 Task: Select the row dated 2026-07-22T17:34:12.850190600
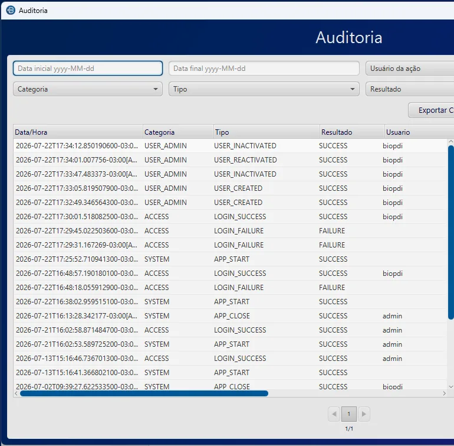[x=229, y=146]
